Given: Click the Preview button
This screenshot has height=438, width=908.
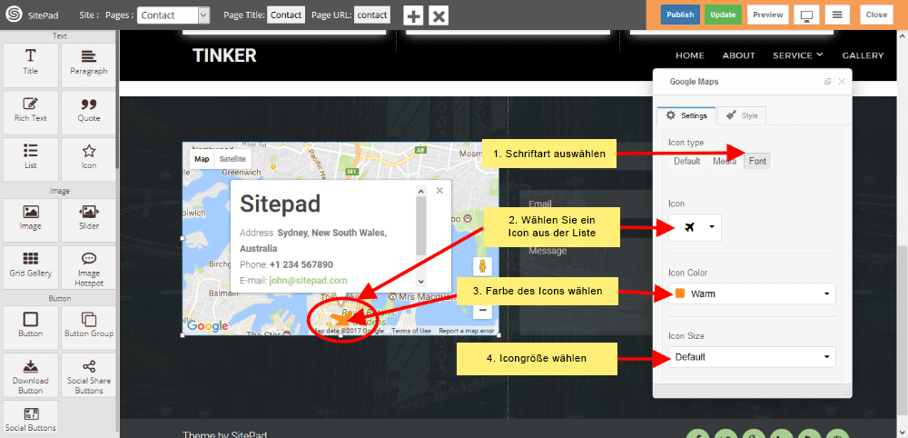Looking at the screenshot, I should pyautogui.click(x=768, y=15).
